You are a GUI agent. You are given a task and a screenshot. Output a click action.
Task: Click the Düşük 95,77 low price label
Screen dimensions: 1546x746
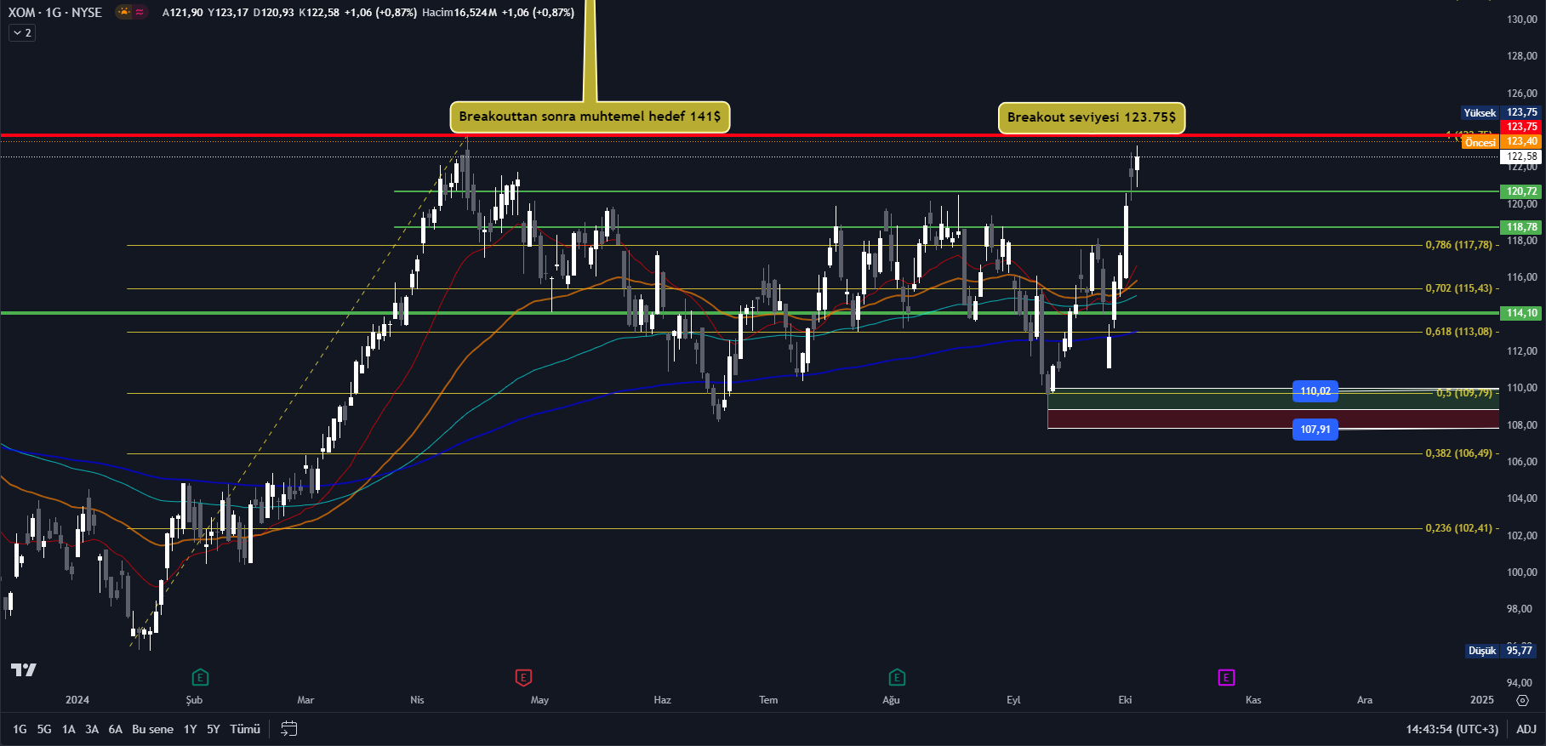1502,651
